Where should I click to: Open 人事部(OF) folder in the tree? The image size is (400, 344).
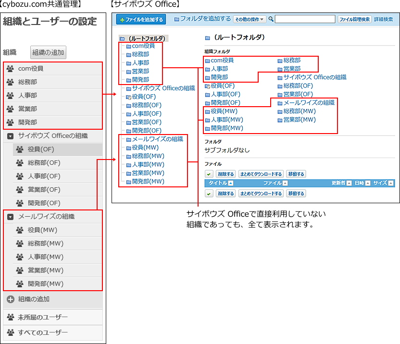[x=147, y=114]
